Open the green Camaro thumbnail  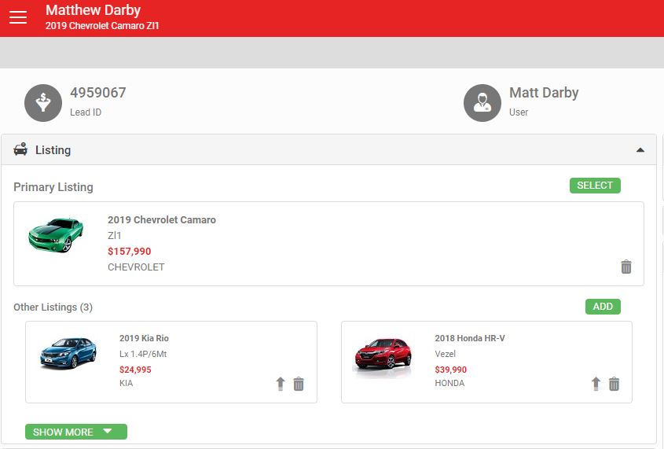point(56,235)
